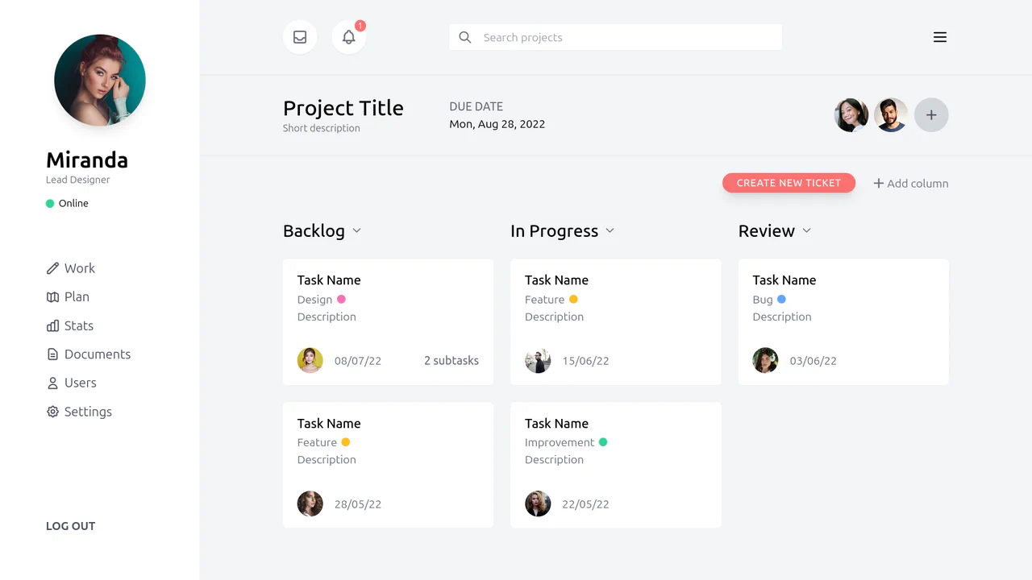Click assignee avatar on 22/05/22 task

538,504
